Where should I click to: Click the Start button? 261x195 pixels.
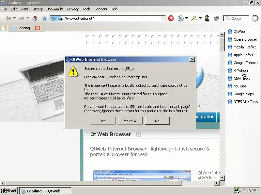[9, 191]
